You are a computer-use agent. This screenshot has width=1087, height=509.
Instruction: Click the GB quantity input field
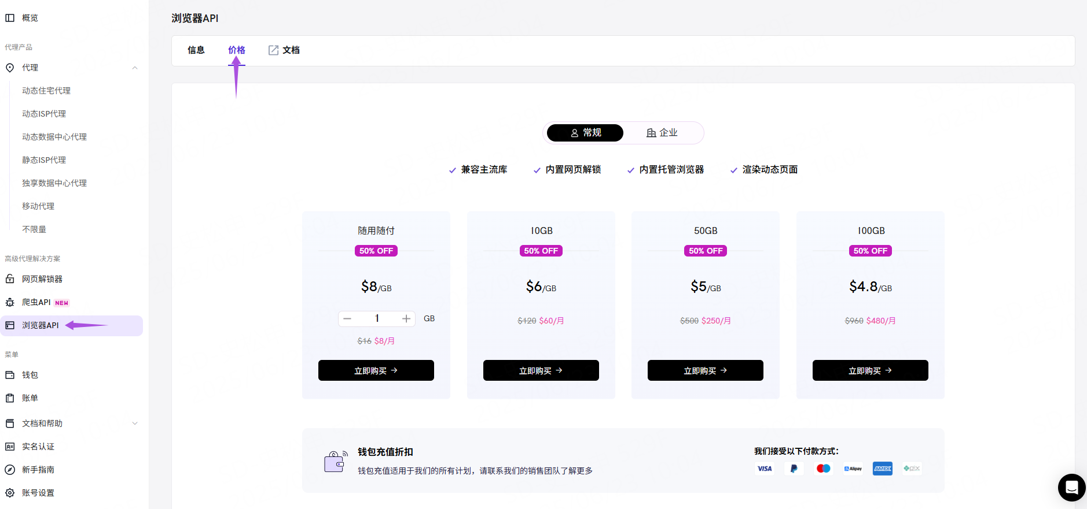377,319
